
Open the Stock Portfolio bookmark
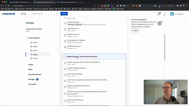click(x=118, y=9)
